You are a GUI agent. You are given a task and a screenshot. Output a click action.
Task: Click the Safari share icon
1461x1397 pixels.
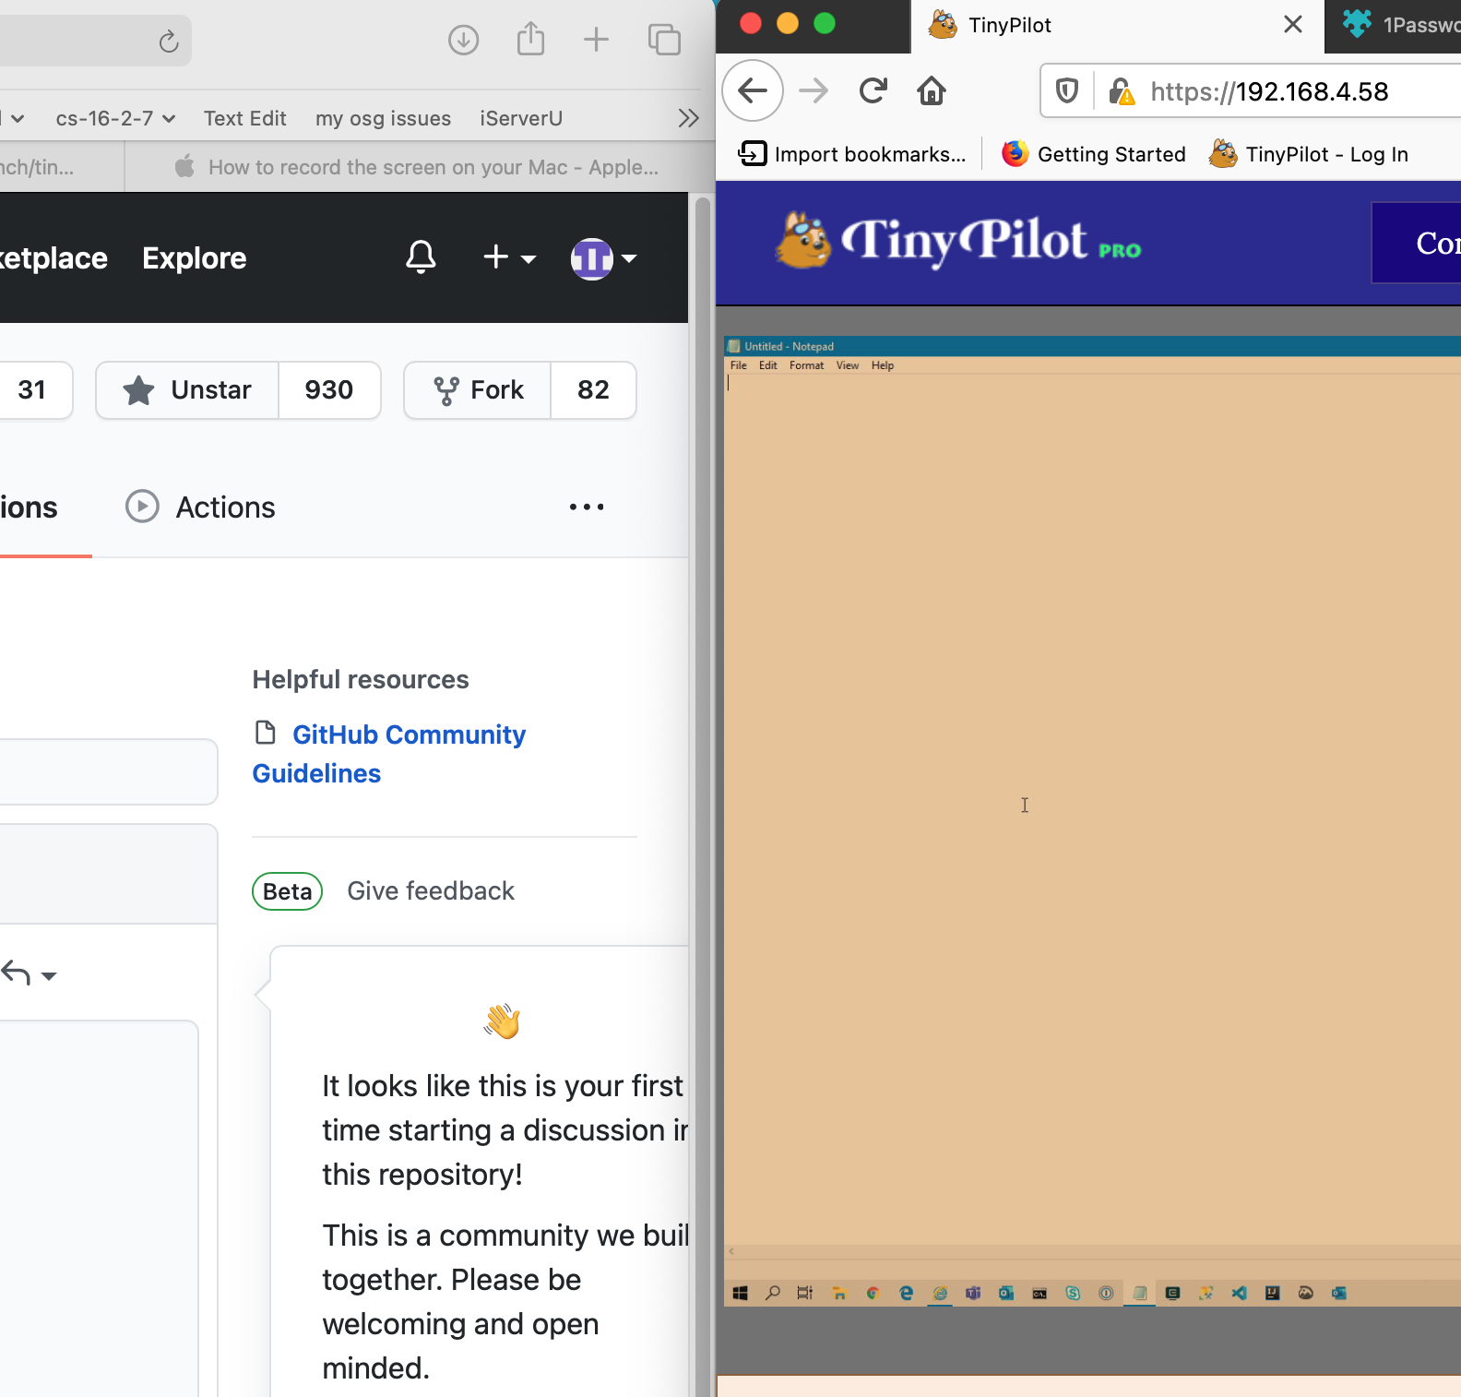click(530, 39)
